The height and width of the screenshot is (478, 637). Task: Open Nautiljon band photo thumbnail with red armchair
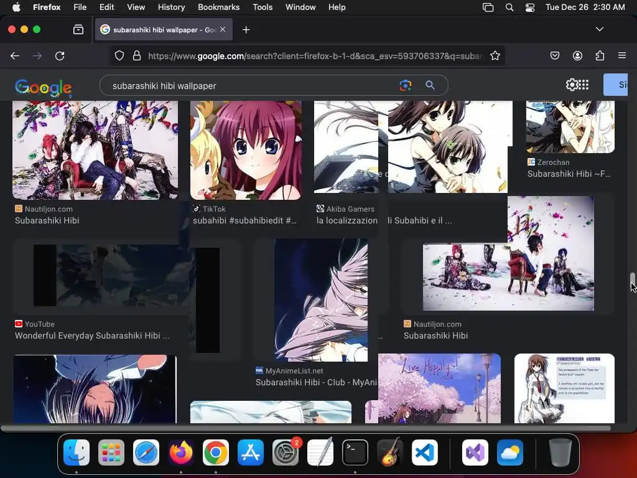[95, 150]
